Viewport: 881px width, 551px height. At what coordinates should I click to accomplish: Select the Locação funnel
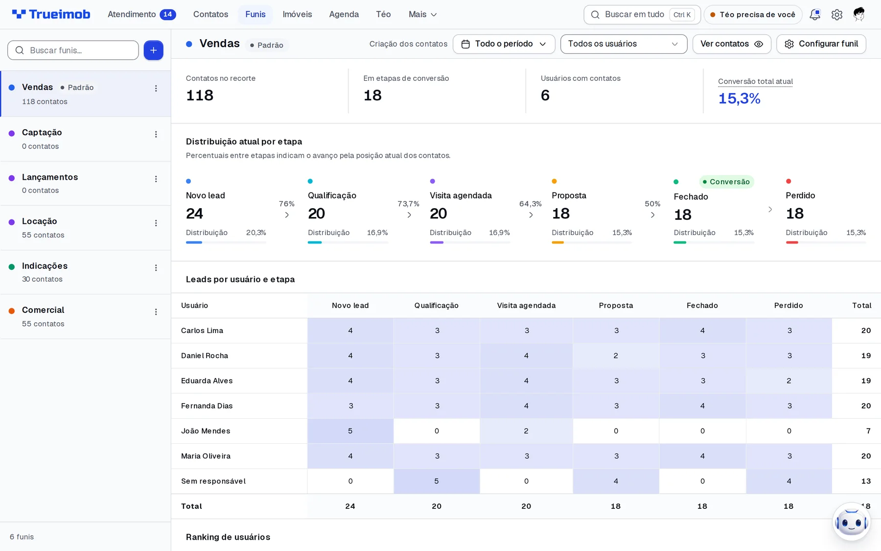86,228
